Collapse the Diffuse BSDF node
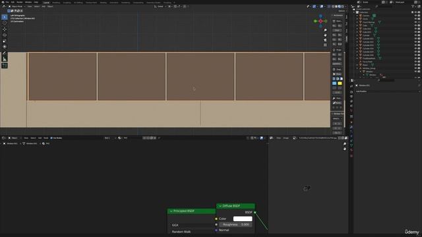 (x=220, y=206)
